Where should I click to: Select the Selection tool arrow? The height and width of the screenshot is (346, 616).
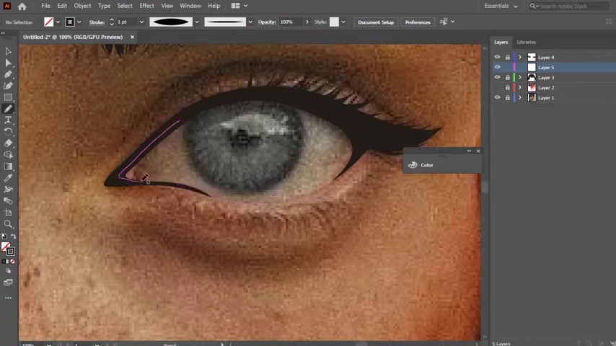click(x=8, y=51)
